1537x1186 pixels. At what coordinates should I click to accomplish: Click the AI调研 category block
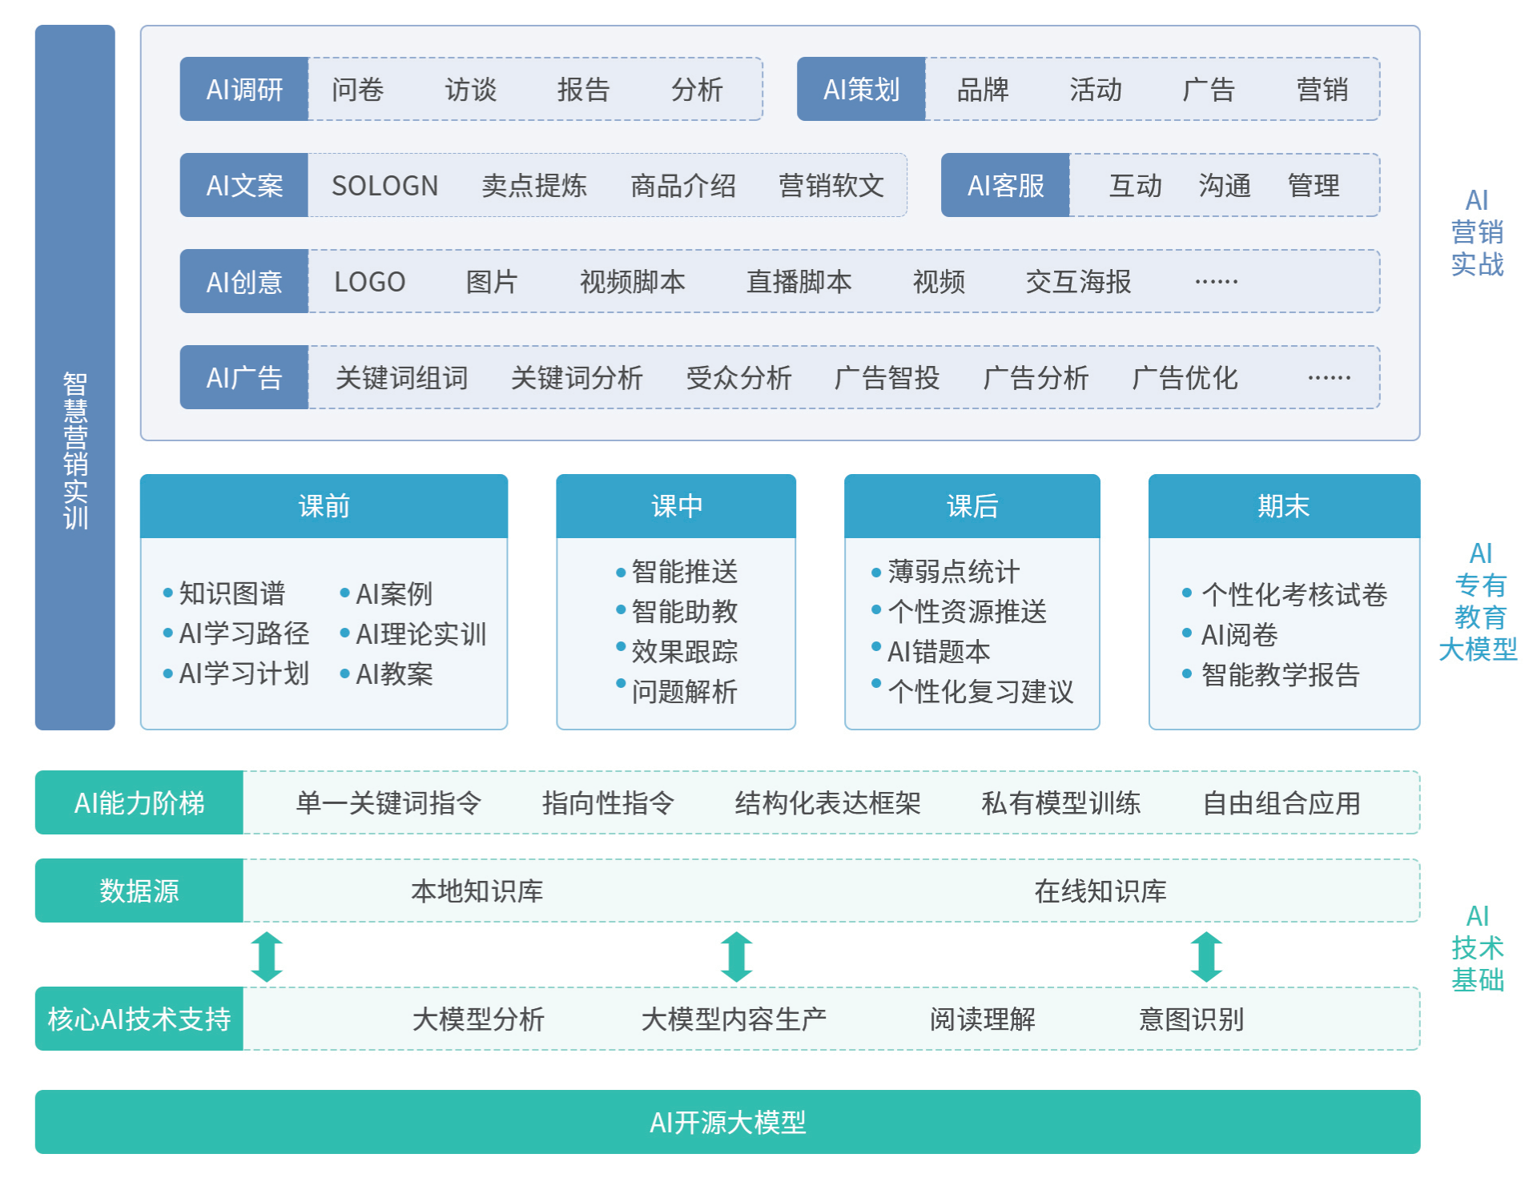coord(244,89)
